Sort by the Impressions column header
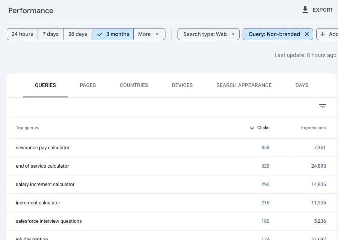Viewport: 338px width, 240px height. click(x=314, y=127)
